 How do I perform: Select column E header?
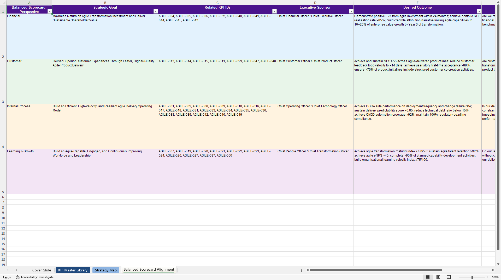coord(417,3)
